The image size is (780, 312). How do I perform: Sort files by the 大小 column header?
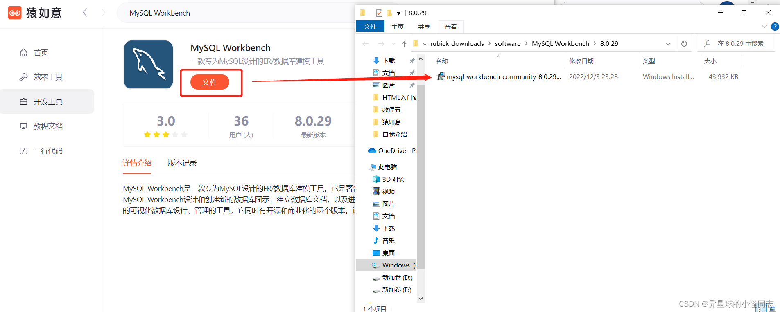point(710,61)
